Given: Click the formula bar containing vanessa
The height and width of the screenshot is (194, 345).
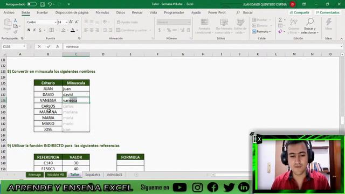Looking at the screenshot, I should 201,47.
